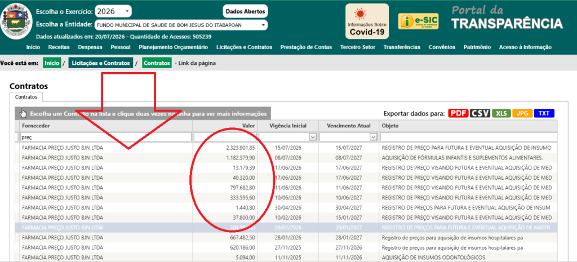Screen dimensions: 577x262
Task: Go to Início in the breadcrumb
Action: (52, 63)
